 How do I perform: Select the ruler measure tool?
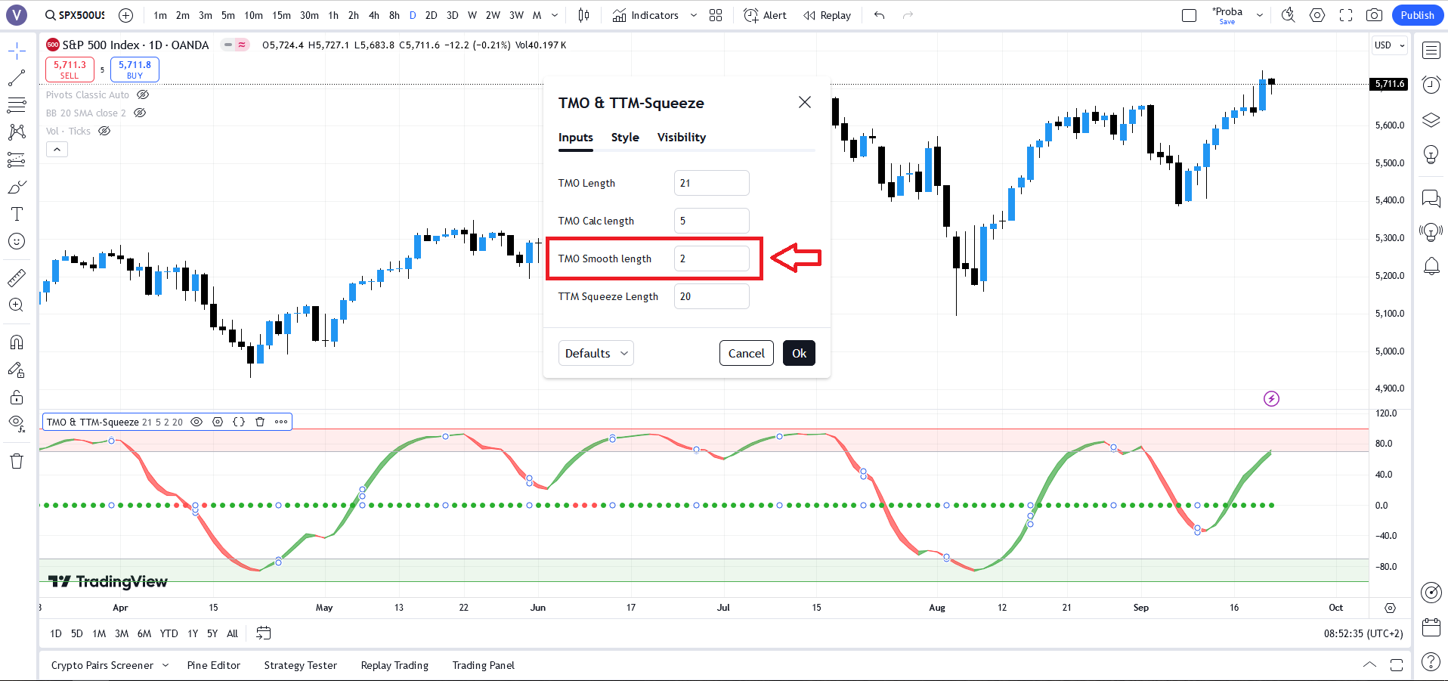coord(17,277)
